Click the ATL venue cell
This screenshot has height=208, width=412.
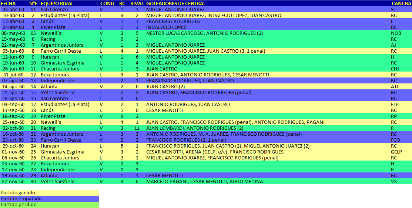395,87
